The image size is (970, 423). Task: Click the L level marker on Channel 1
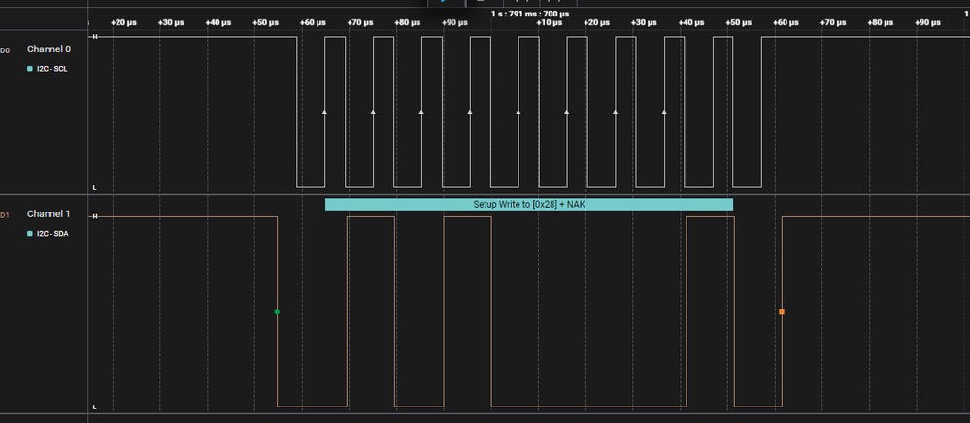pyautogui.click(x=94, y=407)
